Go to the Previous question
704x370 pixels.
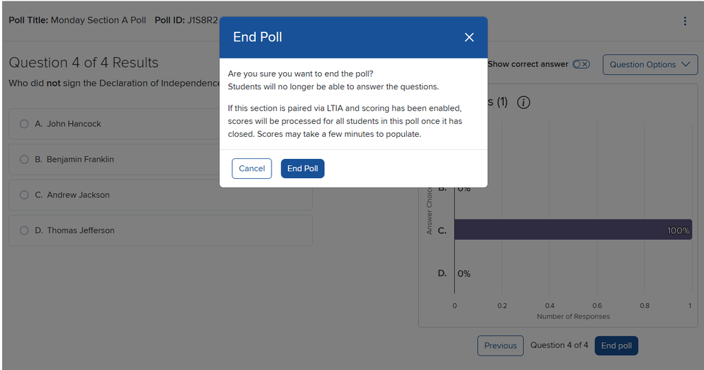[500, 346]
